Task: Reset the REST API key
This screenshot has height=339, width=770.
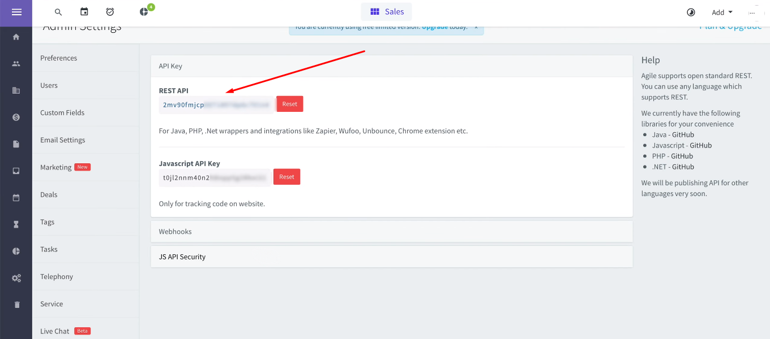Action: pyautogui.click(x=290, y=104)
